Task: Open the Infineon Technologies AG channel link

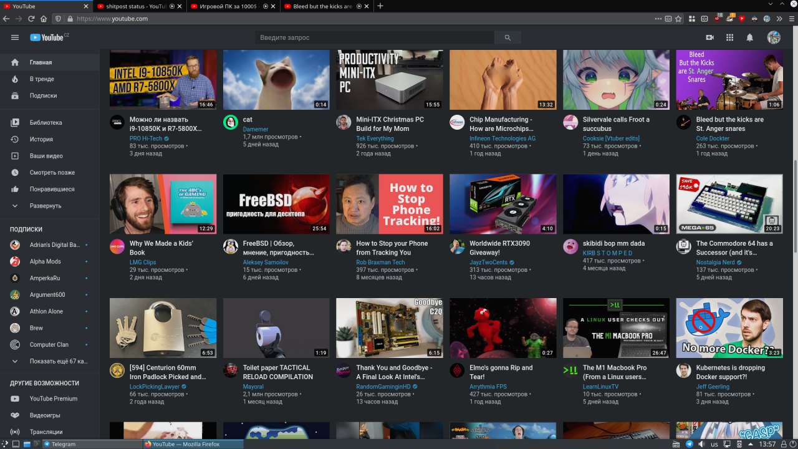Action: tap(502, 138)
